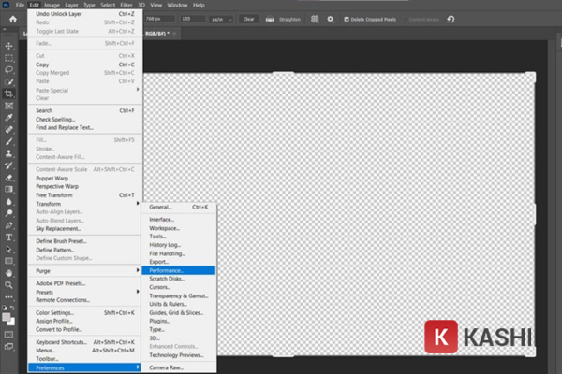Select the Rectangular Marquee tool
Image resolution: width=562 pixels, height=374 pixels.
coord(9,58)
